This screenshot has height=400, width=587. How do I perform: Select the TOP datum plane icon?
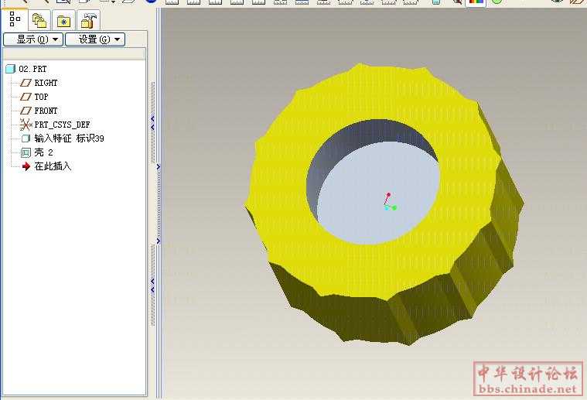click(x=26, y=97)
